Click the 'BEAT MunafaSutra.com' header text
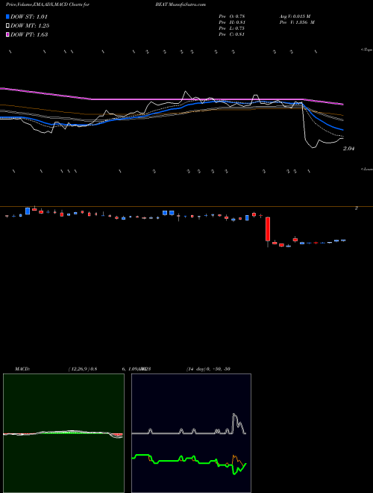The height and width of the screenshot is (493, 373). 181,4
